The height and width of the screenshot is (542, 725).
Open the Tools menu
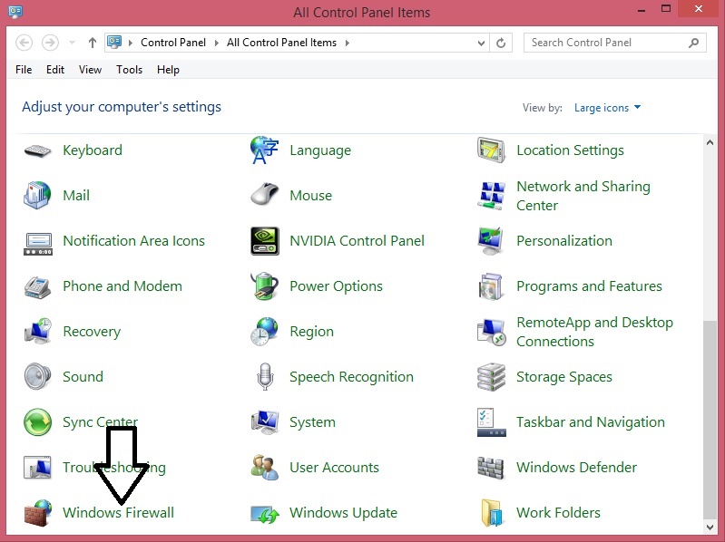129,70
